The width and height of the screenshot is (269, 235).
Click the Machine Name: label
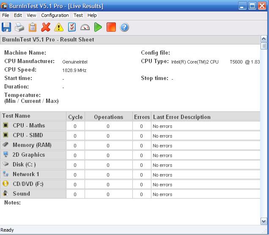pyautogui.click(x=25, y=53)
